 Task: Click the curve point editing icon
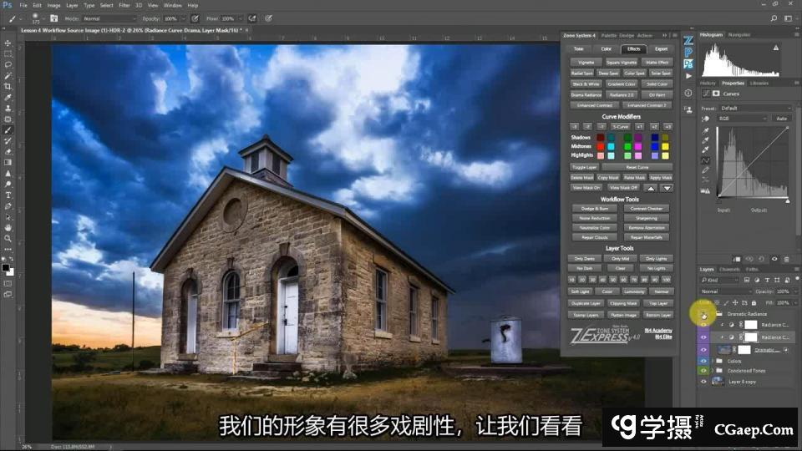706,160
